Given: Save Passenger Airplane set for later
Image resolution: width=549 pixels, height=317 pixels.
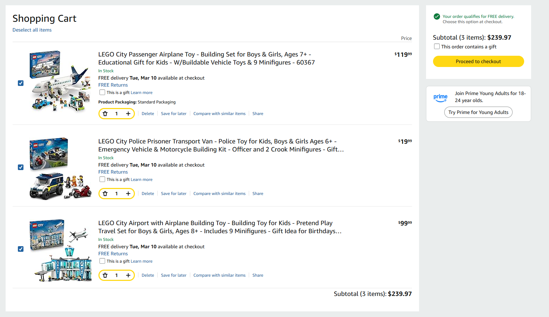Looking at the screenshot, I should (173, 114).
